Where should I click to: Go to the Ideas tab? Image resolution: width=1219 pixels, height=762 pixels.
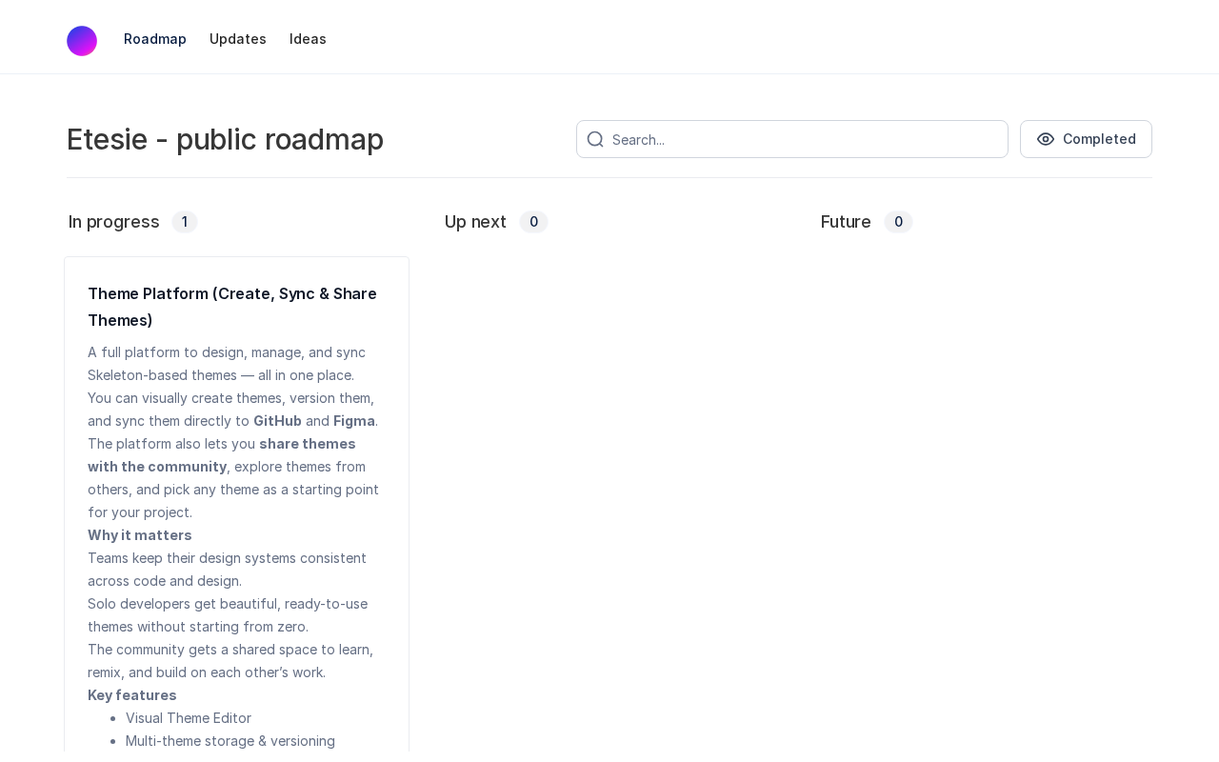coord(308,39)
